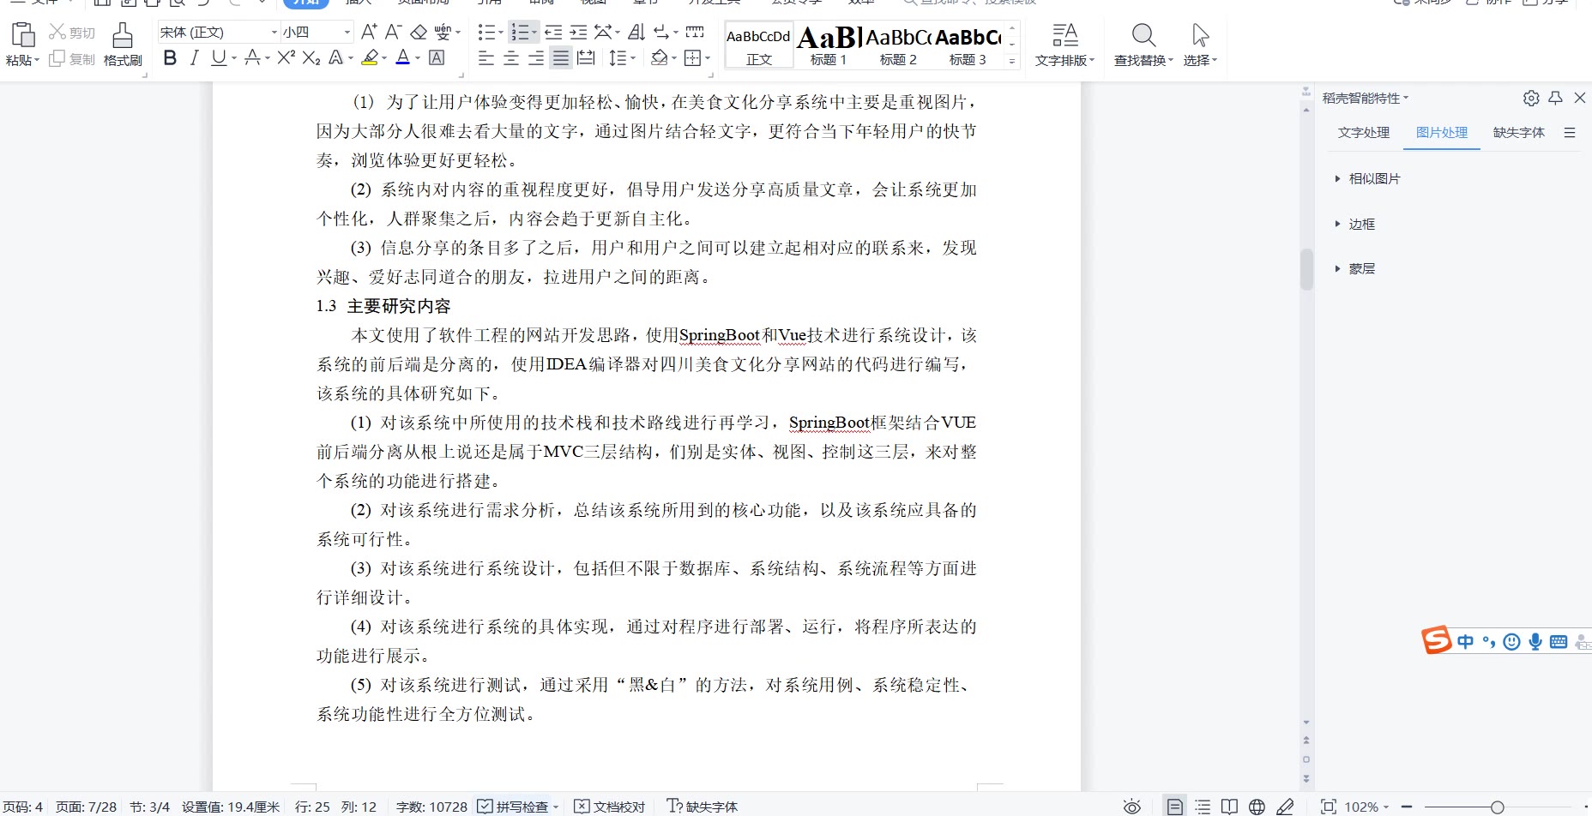This screenshot has width=1592, height=816.
Task: Expand the 相似图片 section
Action: point(1367,178)
